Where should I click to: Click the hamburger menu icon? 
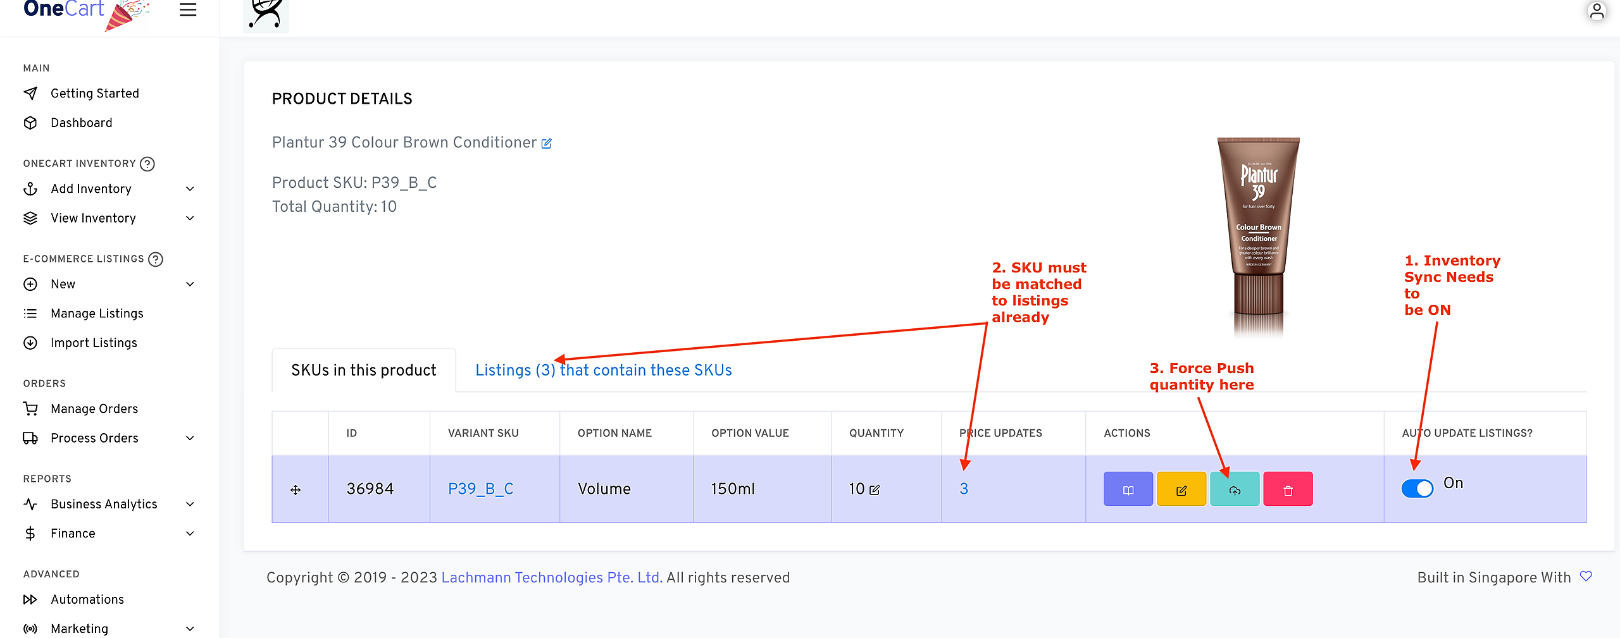(188, 9)
